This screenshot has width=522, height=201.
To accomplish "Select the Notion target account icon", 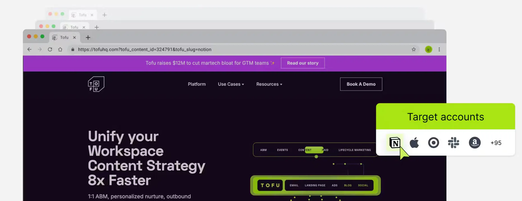I will 395,143.
